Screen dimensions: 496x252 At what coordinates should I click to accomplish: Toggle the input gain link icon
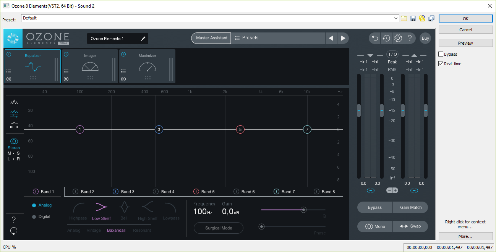(x=370, y=190)
